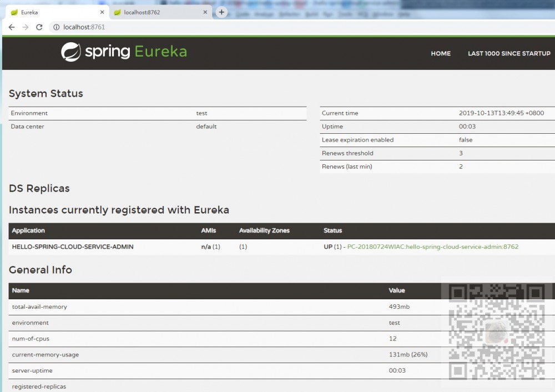
Task: Click the QR code image overlay
Action: [497, 332]
